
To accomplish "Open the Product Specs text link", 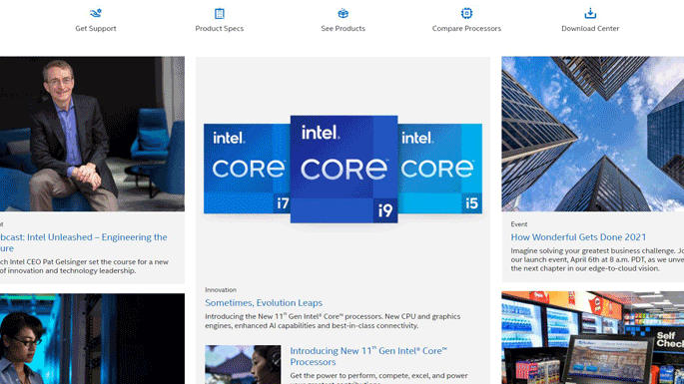I will point(220,28).
